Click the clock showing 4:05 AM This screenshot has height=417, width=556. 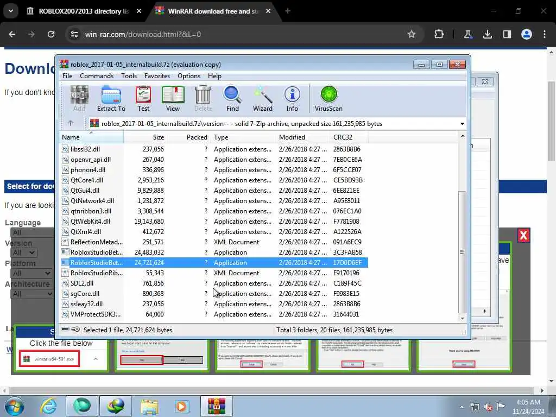point(528,402)
